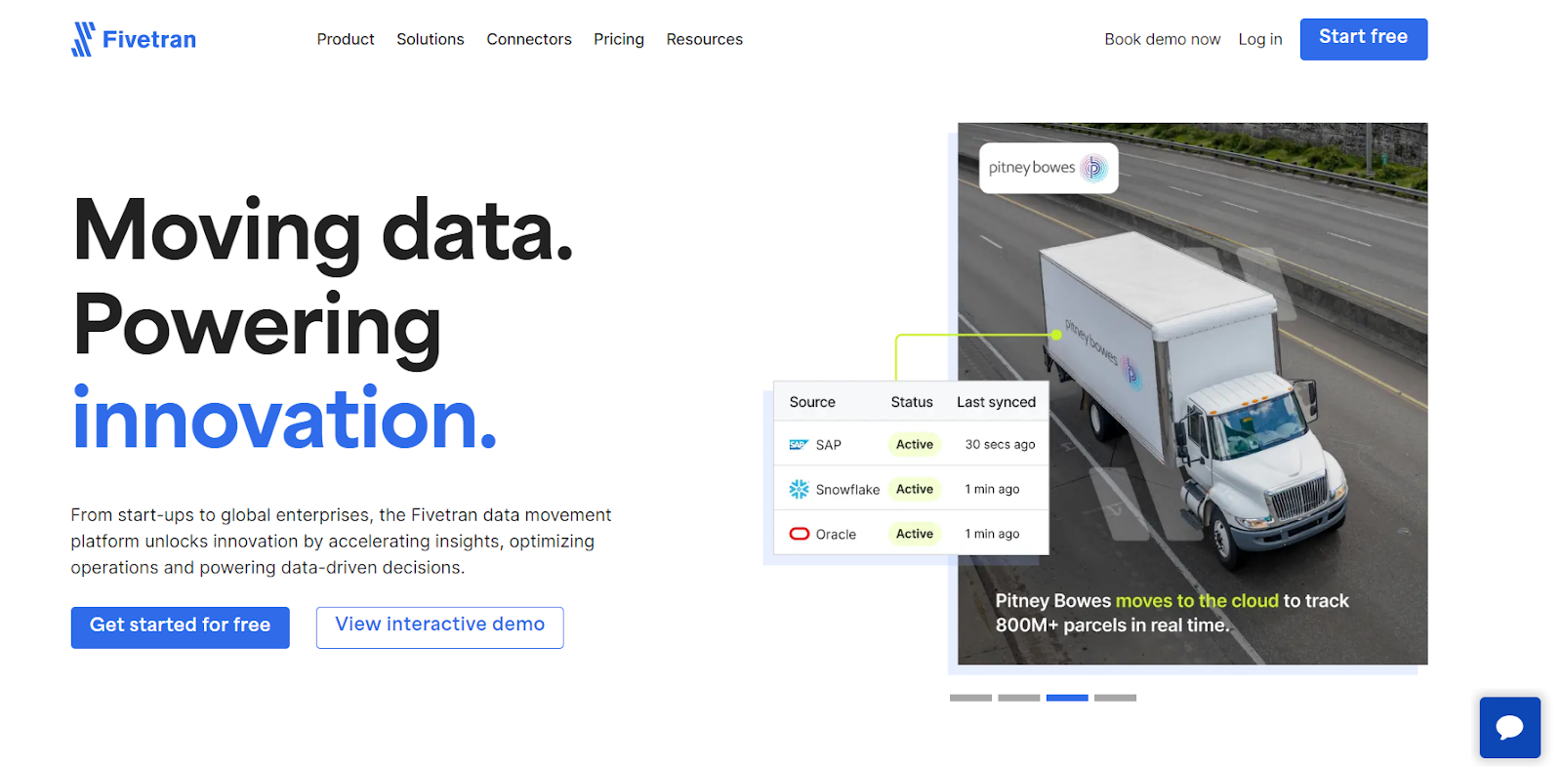The width and height of the screenshot is (1562, 767).
Task: Click Book demo now link
Action: point(1163,39)
